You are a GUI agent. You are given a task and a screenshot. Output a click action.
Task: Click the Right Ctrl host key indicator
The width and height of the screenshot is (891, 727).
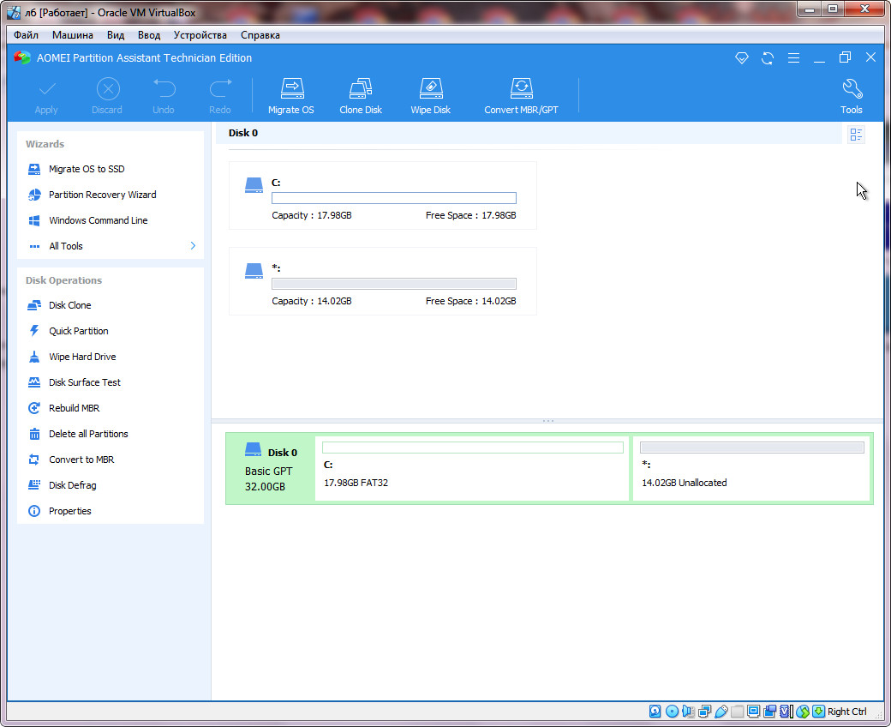click(846, 712)
